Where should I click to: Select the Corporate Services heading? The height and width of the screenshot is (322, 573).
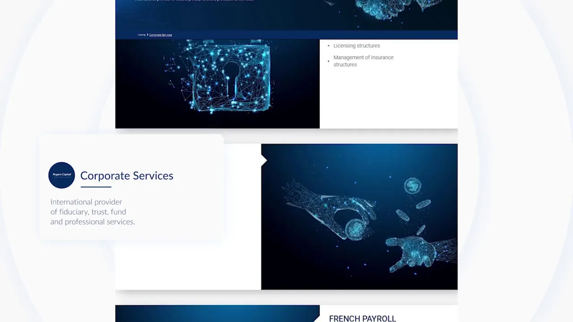tap(127, 176)
